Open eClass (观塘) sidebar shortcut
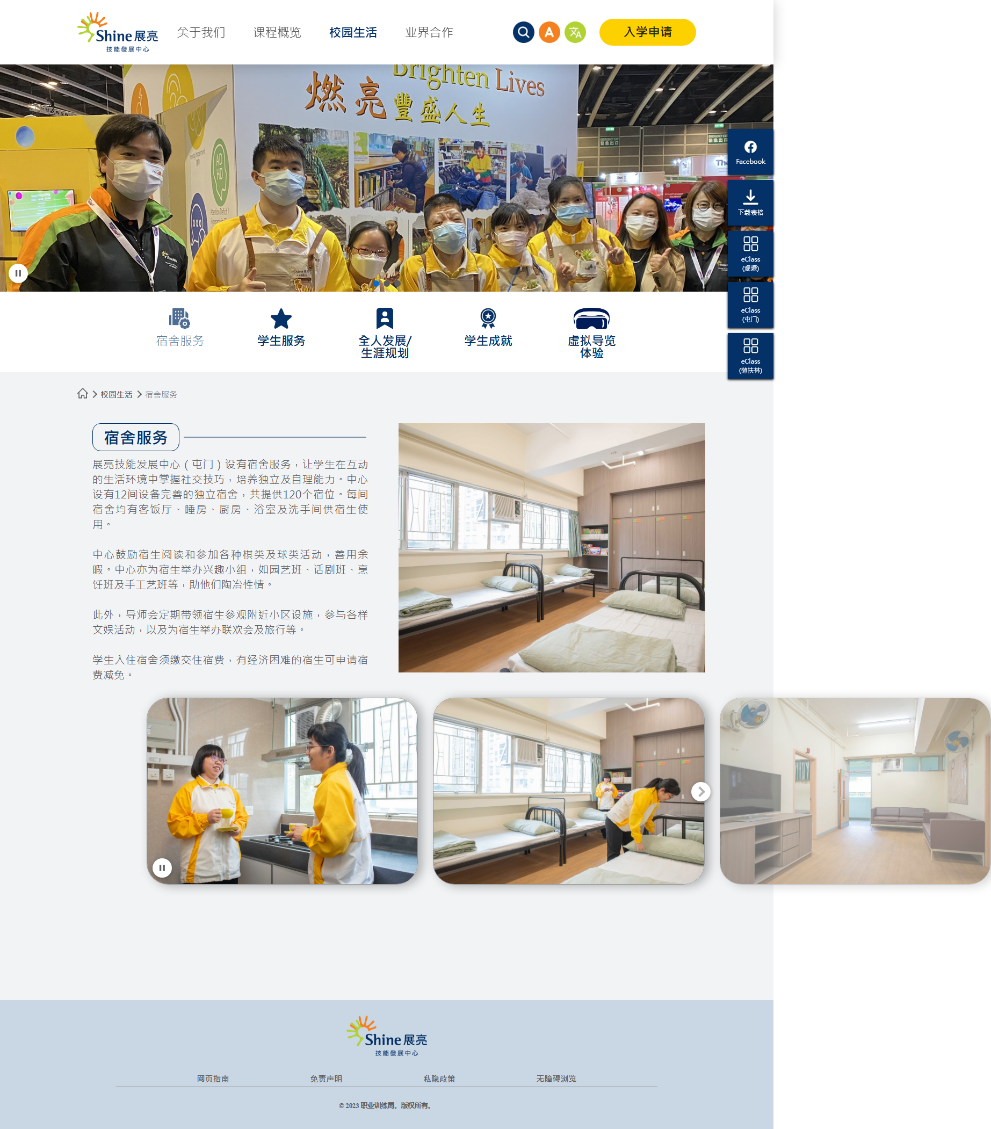This screenshot has height=1129, width=991. 750,254
